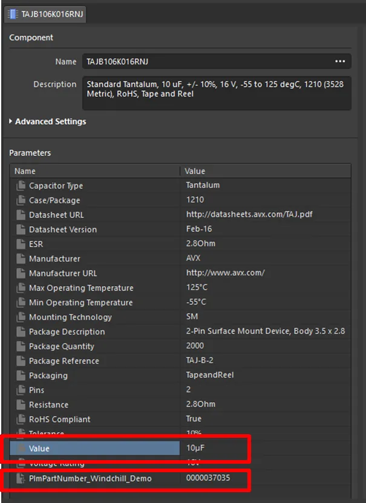Click the document icon beside Mounting Technology
This screenshot has height=503, width=366.
[21, 317]
